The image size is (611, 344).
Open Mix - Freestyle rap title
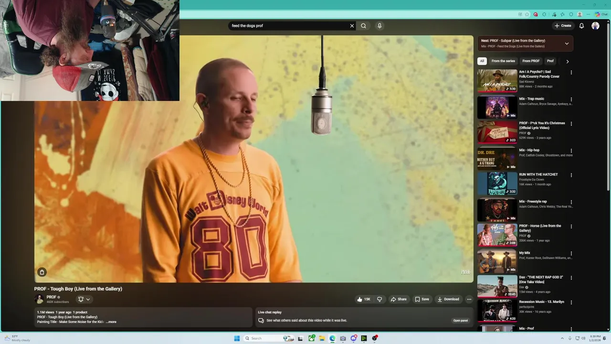(533, 202)
